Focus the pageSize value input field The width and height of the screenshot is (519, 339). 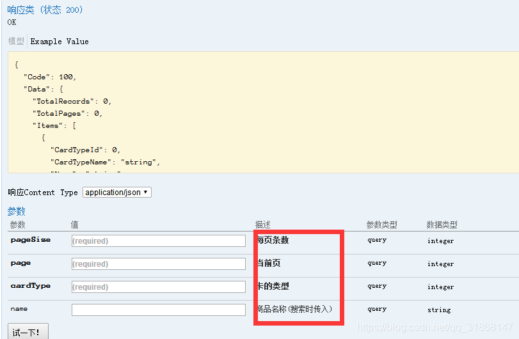pyautogui.click(x=159, y=240)
